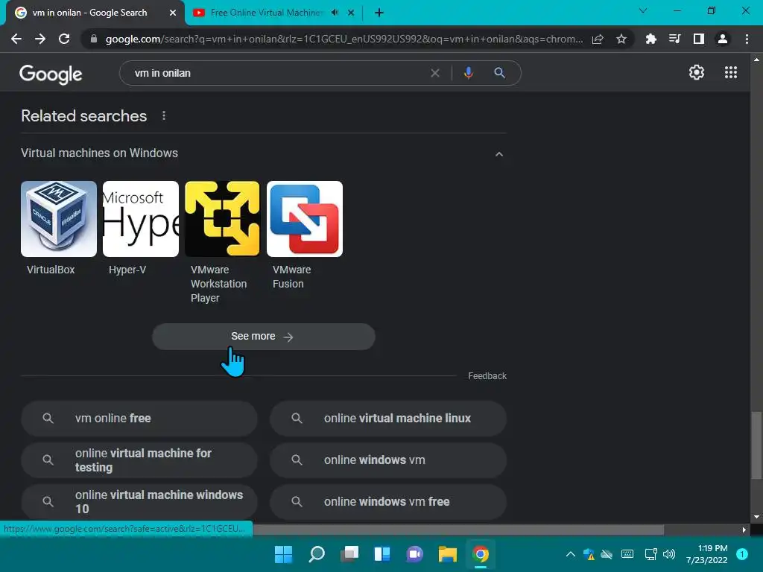763x572 pixels.
Task: Bookmark this page with the star icon
Action: click(x=621, y=39)
